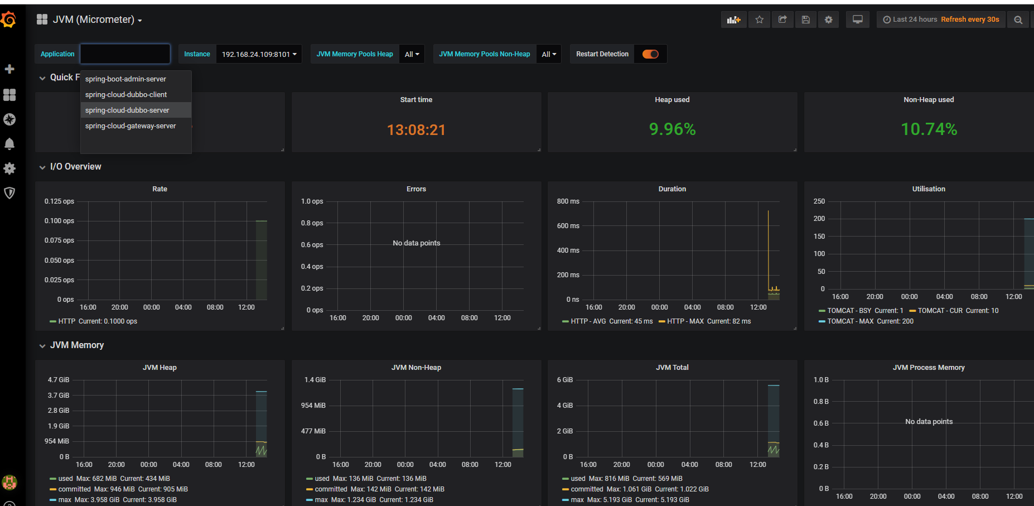
Task: Open the Explore compass icon in sidebar
Action: click(9, 119)
